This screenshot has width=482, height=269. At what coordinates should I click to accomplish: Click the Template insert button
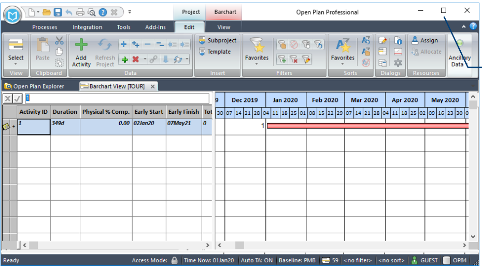[215, 52]
